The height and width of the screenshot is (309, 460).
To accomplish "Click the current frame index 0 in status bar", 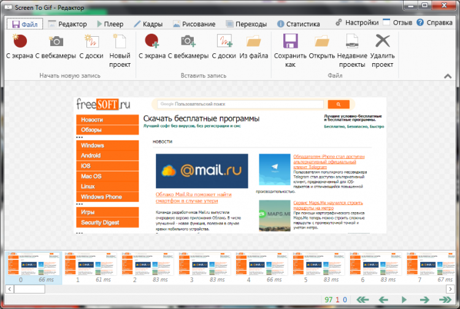I will [345, 300].
